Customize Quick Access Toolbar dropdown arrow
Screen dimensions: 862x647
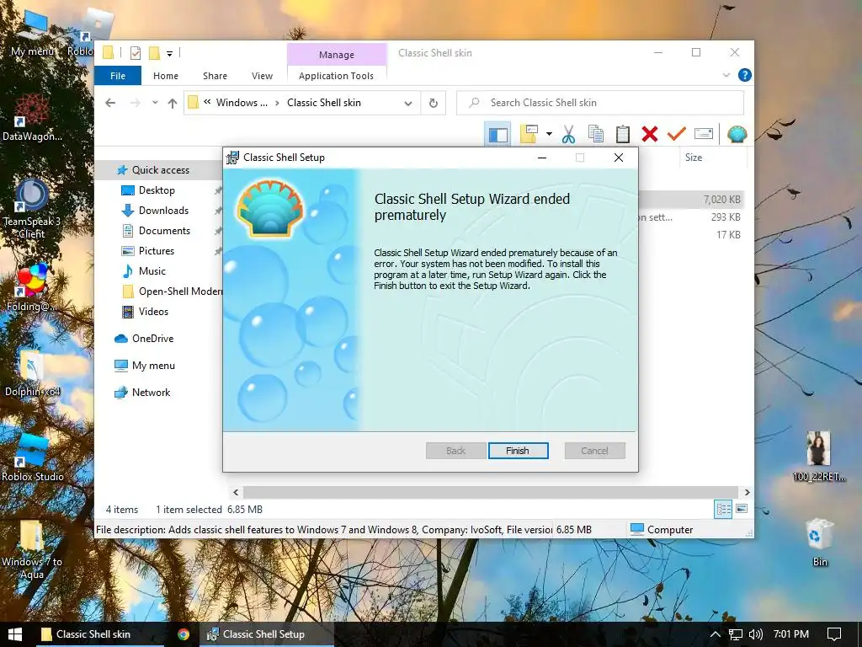(x=170, y=53)
